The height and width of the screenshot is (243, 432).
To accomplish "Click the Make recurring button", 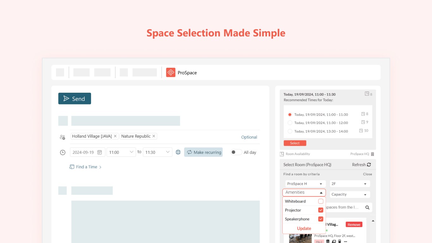I will pos(203,152).
